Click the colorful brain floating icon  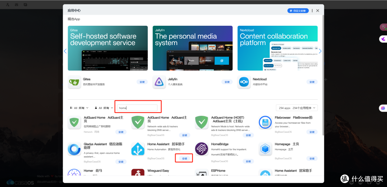(383, 108)
